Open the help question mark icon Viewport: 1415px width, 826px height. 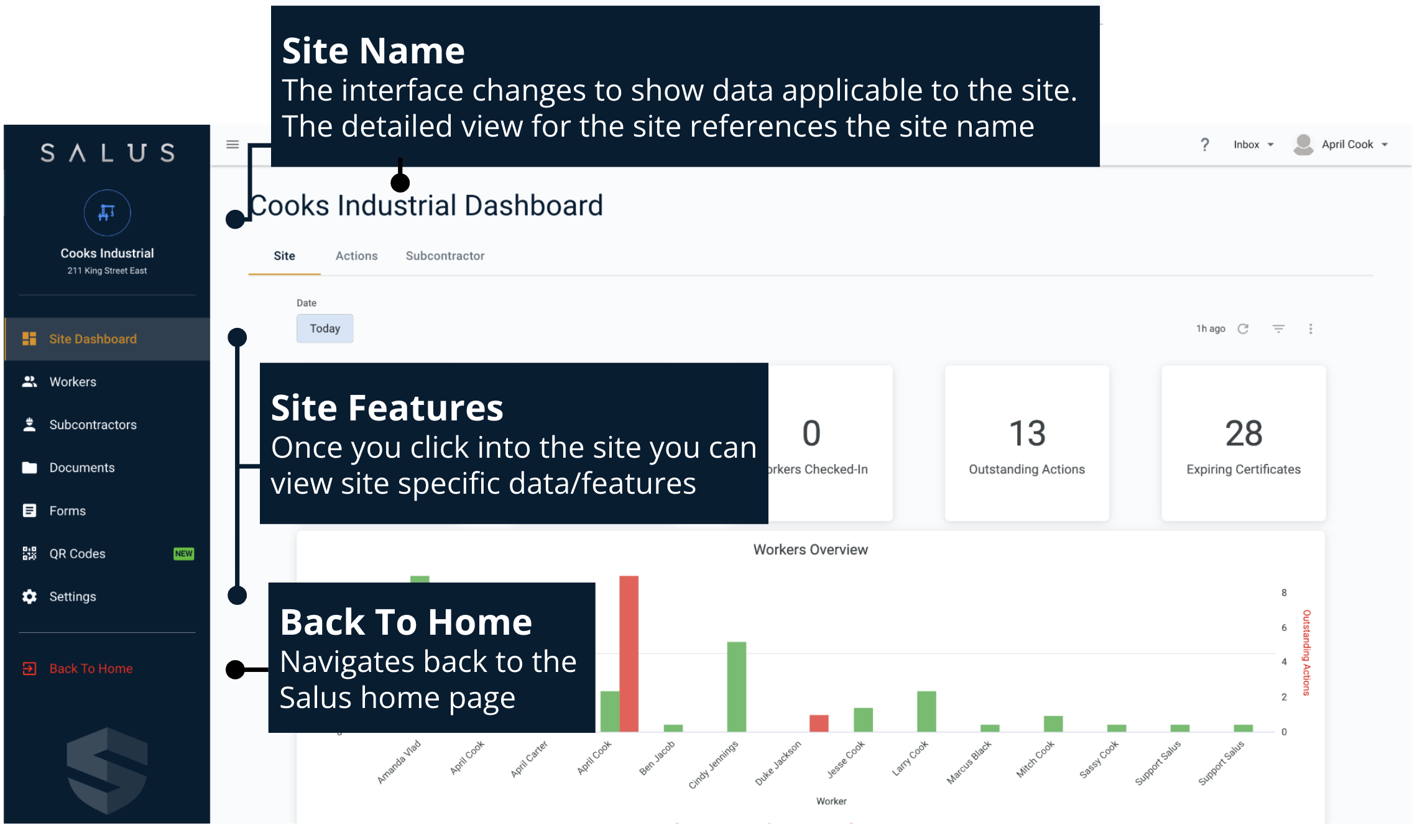pyautogui.click(x=1204, y=145)
